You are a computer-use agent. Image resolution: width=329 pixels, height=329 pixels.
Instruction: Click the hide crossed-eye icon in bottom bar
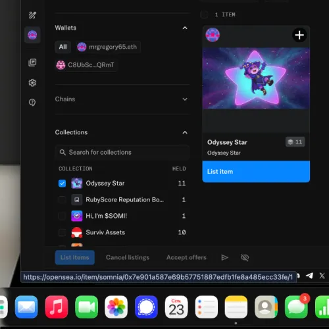click(x=245, y=257)
